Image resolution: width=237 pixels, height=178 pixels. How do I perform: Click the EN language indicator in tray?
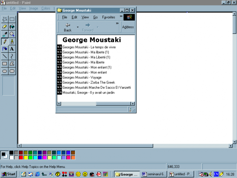216,174
